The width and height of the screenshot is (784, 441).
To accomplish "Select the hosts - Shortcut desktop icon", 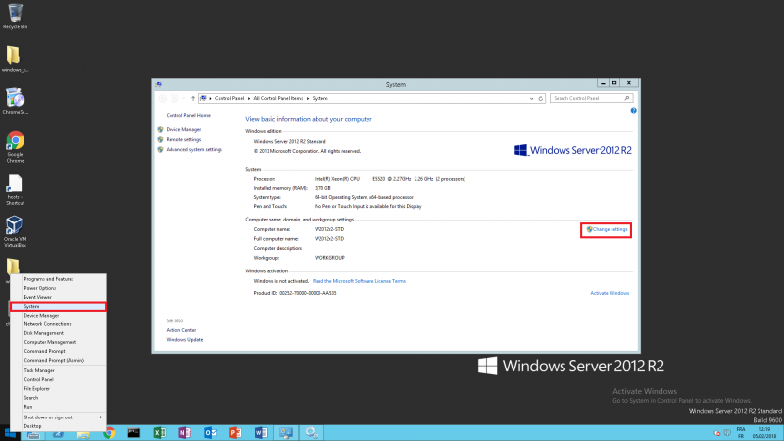I will tap(15, 190).
